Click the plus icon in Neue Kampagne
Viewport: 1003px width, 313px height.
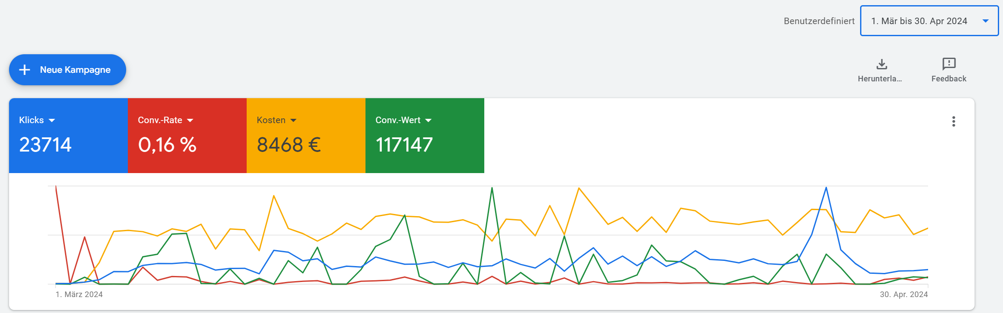click(x=25, y=70)
